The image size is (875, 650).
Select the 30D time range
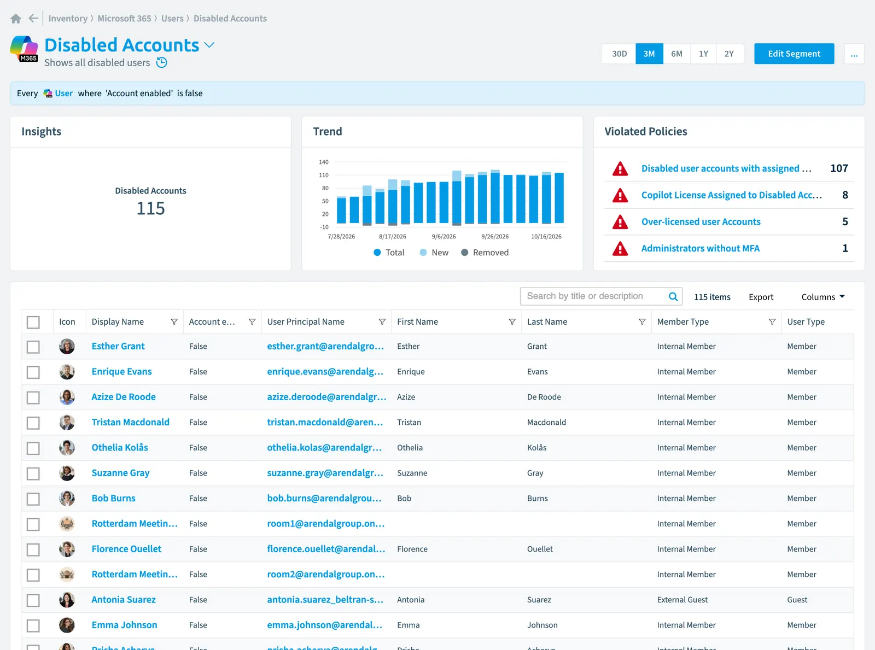[619, 54]
